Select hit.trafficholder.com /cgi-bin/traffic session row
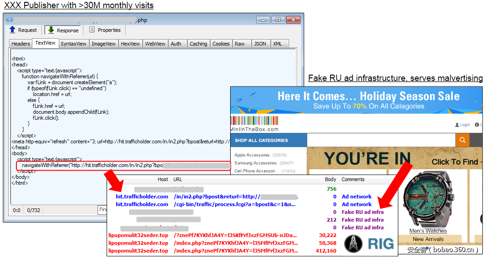 [x=252, y=204]
